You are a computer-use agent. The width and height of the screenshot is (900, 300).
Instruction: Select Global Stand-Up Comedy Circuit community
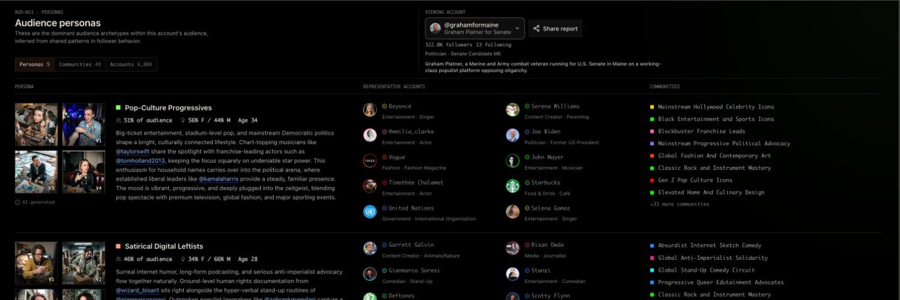[706, 270]
